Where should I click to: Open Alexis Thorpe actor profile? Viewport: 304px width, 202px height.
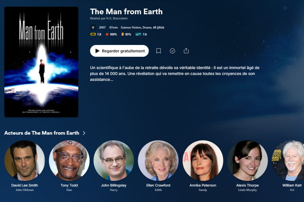pos(247,161)
